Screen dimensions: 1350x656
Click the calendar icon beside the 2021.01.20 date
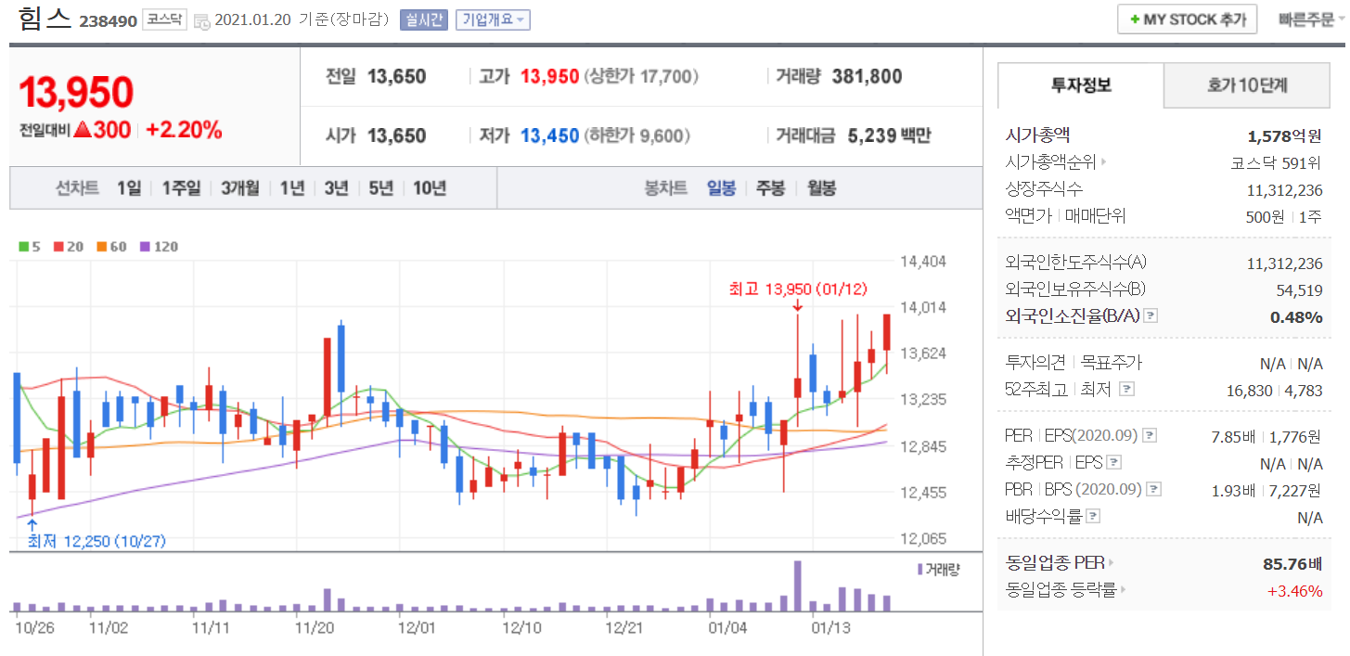[x=202, y=20]
